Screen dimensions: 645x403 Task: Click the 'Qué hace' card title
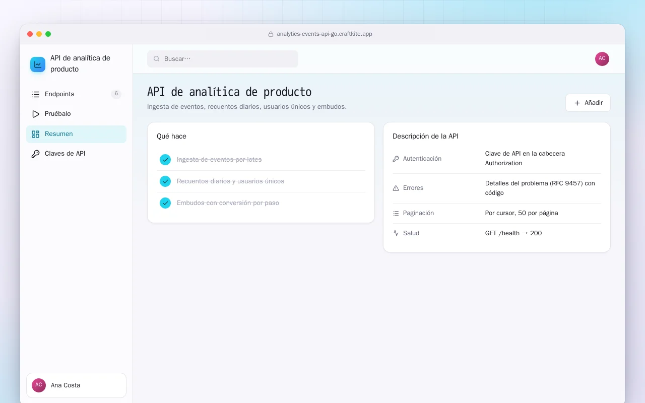(x=171, y=137)
